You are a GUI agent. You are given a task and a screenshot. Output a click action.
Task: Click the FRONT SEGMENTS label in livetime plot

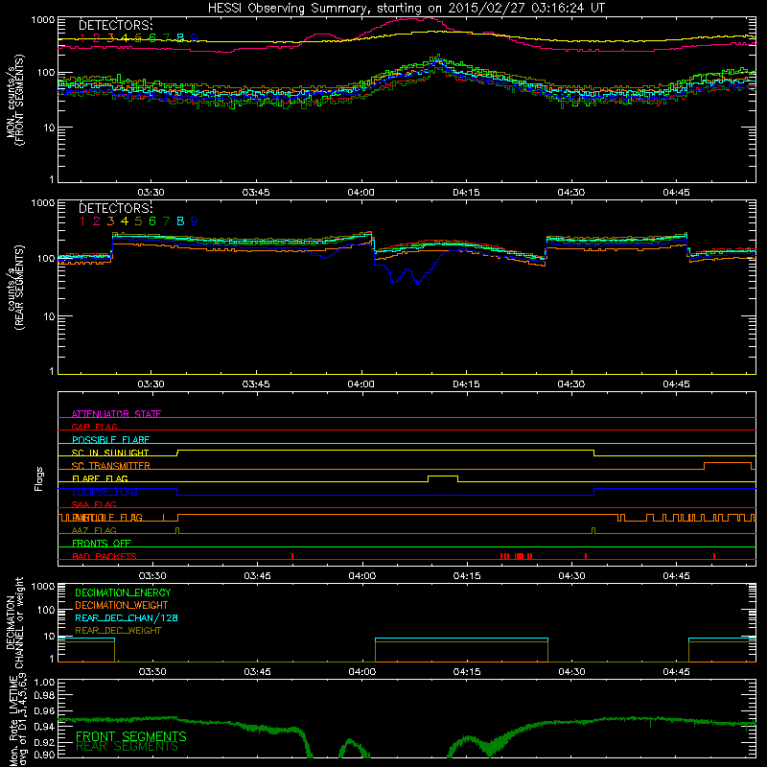point(131,736)
